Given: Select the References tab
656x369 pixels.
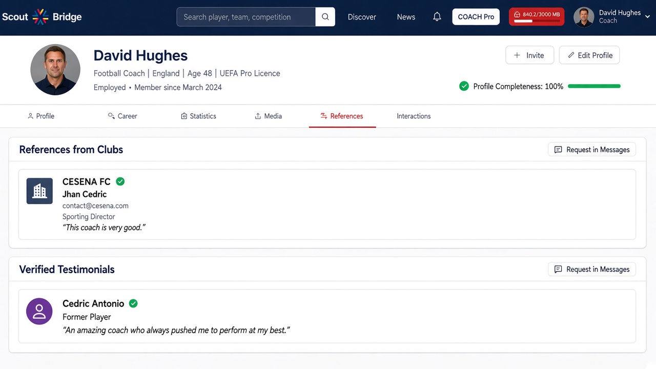Looking at the screenshot, I should click(342, 116).
